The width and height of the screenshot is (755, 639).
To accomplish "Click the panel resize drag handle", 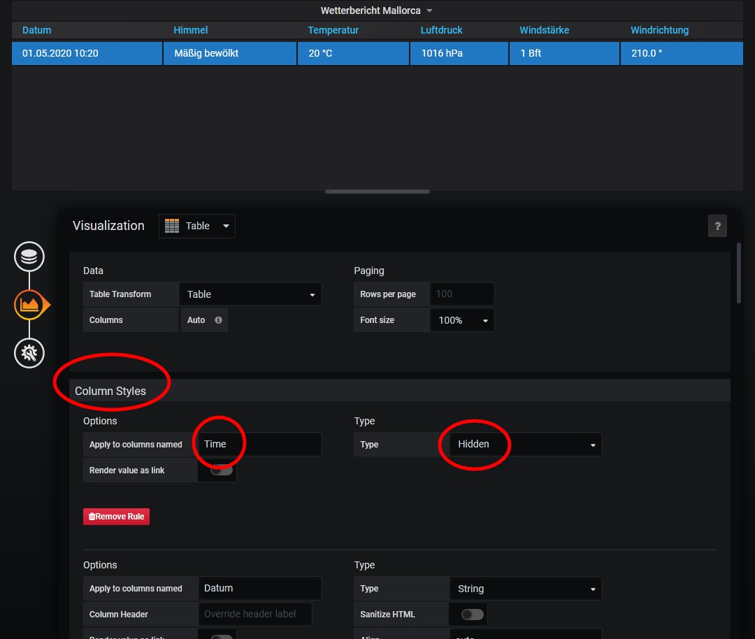I will click(x=377, y=192).
